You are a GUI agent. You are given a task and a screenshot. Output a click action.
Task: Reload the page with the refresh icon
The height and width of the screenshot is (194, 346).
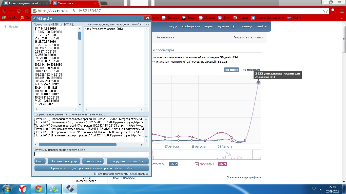click(x=19, y=11)
